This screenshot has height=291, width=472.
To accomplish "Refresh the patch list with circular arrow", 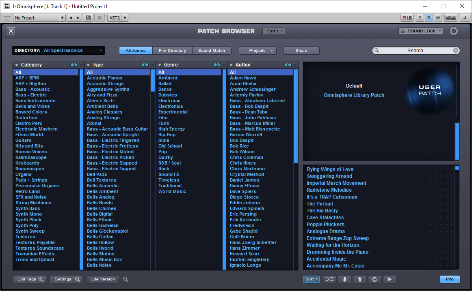I will coord(375,279).
